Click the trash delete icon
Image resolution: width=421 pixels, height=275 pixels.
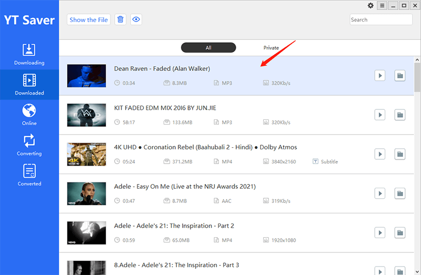click(x=121, y=19)
